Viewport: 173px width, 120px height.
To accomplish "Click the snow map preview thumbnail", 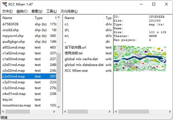I will (140, 58).
